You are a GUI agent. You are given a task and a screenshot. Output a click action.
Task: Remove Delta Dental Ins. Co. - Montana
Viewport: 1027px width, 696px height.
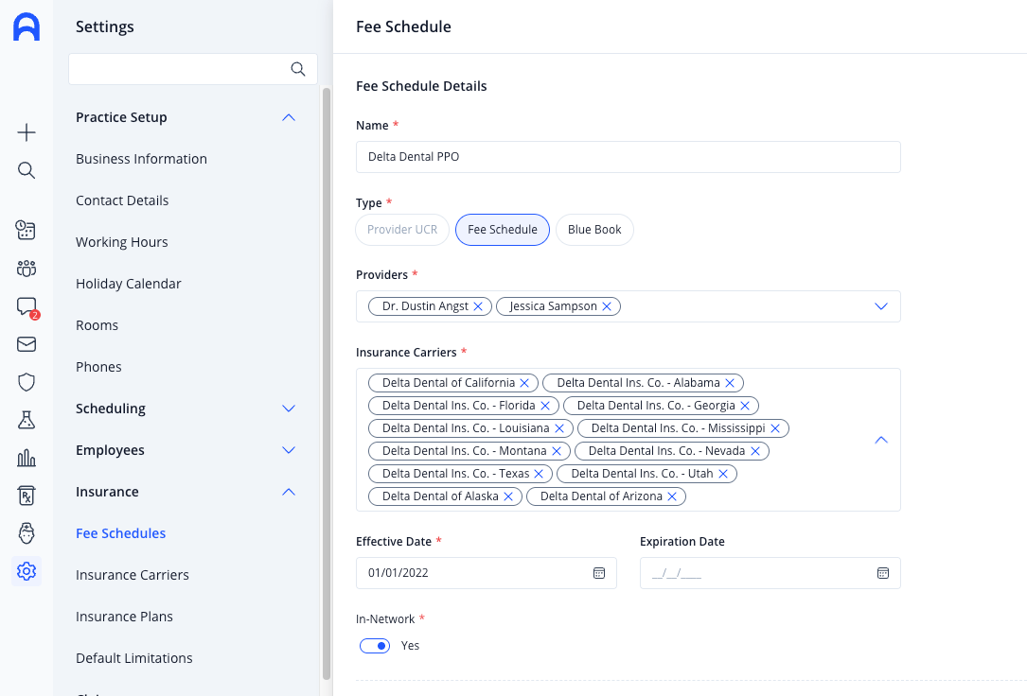tap(556, 451)
